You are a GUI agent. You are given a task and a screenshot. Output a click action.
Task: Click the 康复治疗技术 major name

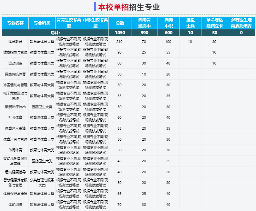(15, 107)
